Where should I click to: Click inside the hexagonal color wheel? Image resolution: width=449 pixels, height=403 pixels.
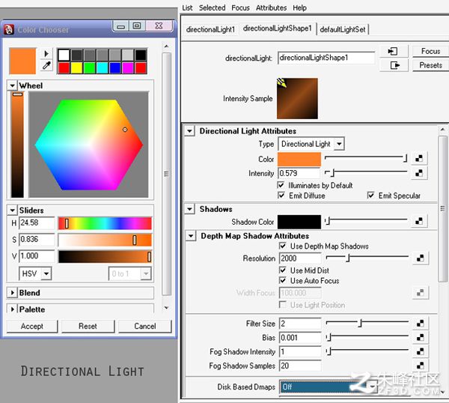pos(89,145)
